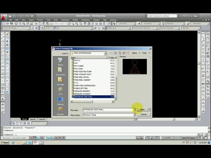Click Zoom Realtime magnifier in AutoCAD toolbar

[73, 24]
